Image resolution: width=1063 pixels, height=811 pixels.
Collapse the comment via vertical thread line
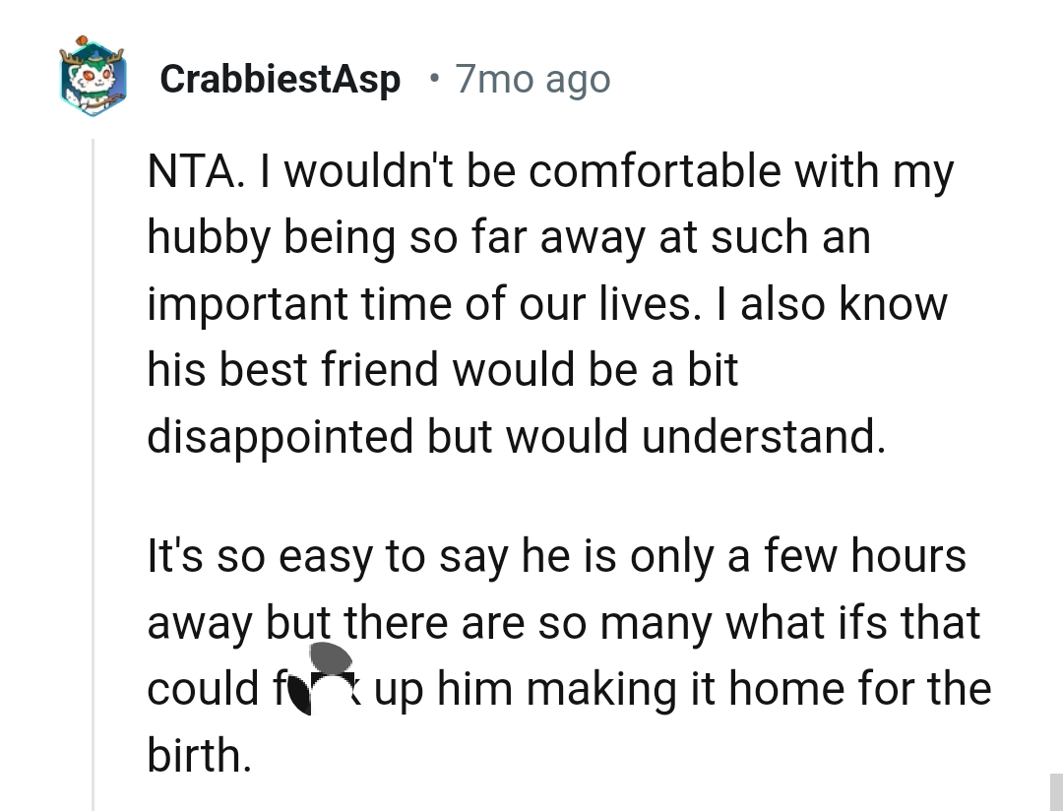click(94, 472)
